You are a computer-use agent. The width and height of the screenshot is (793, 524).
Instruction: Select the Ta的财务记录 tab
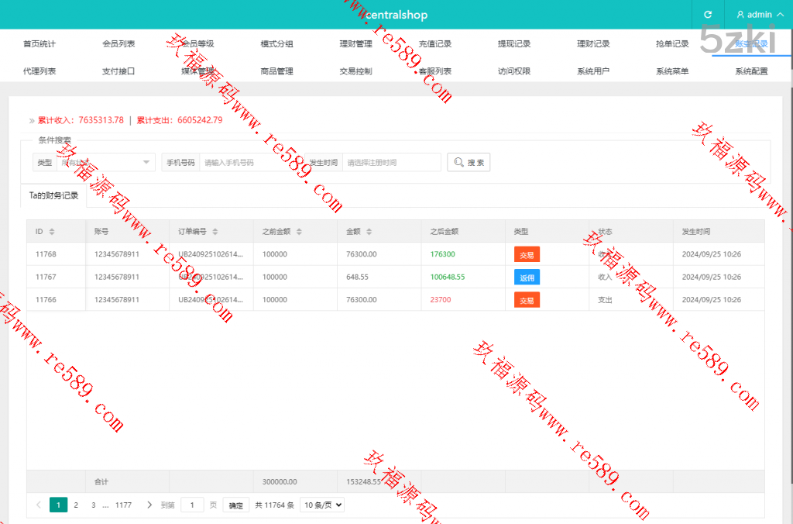(53, 196)
